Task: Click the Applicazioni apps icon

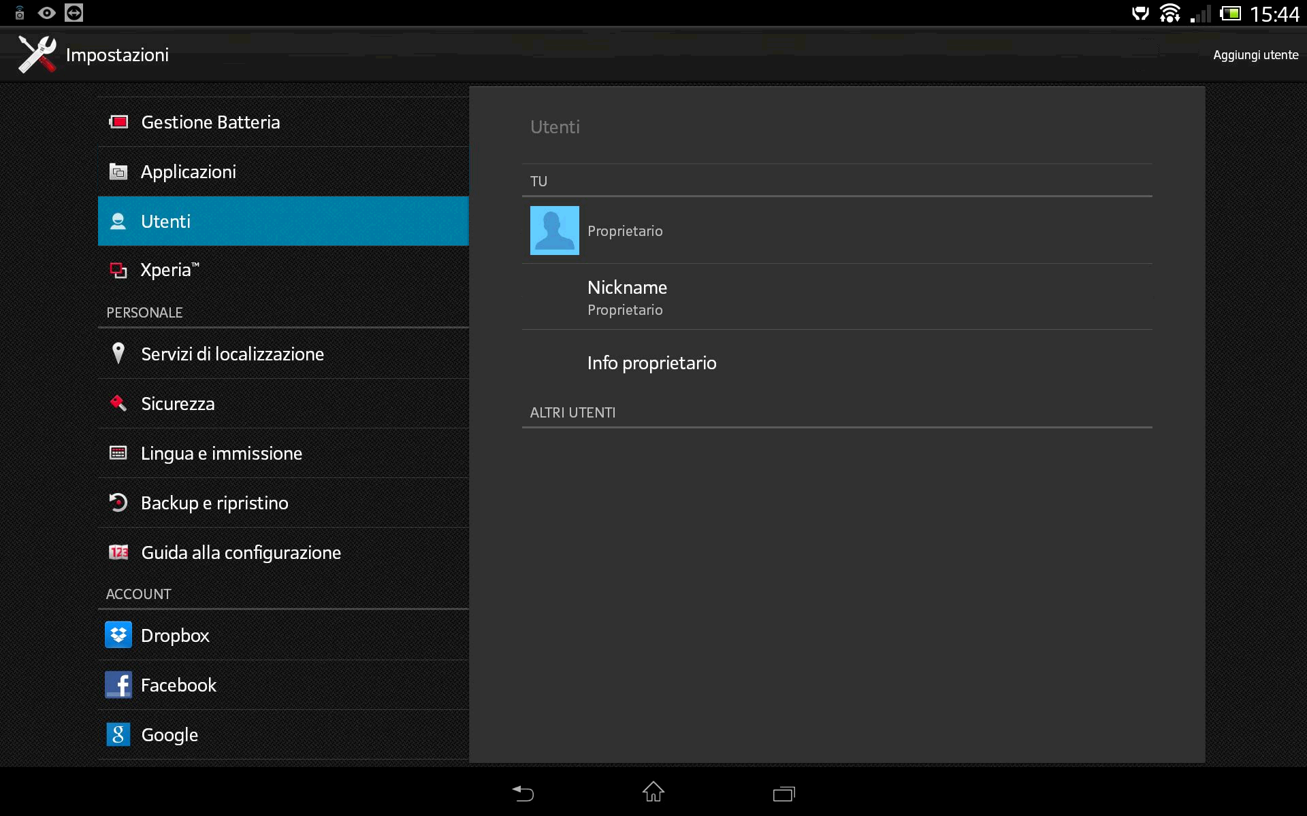Action: tap(118, 171)
